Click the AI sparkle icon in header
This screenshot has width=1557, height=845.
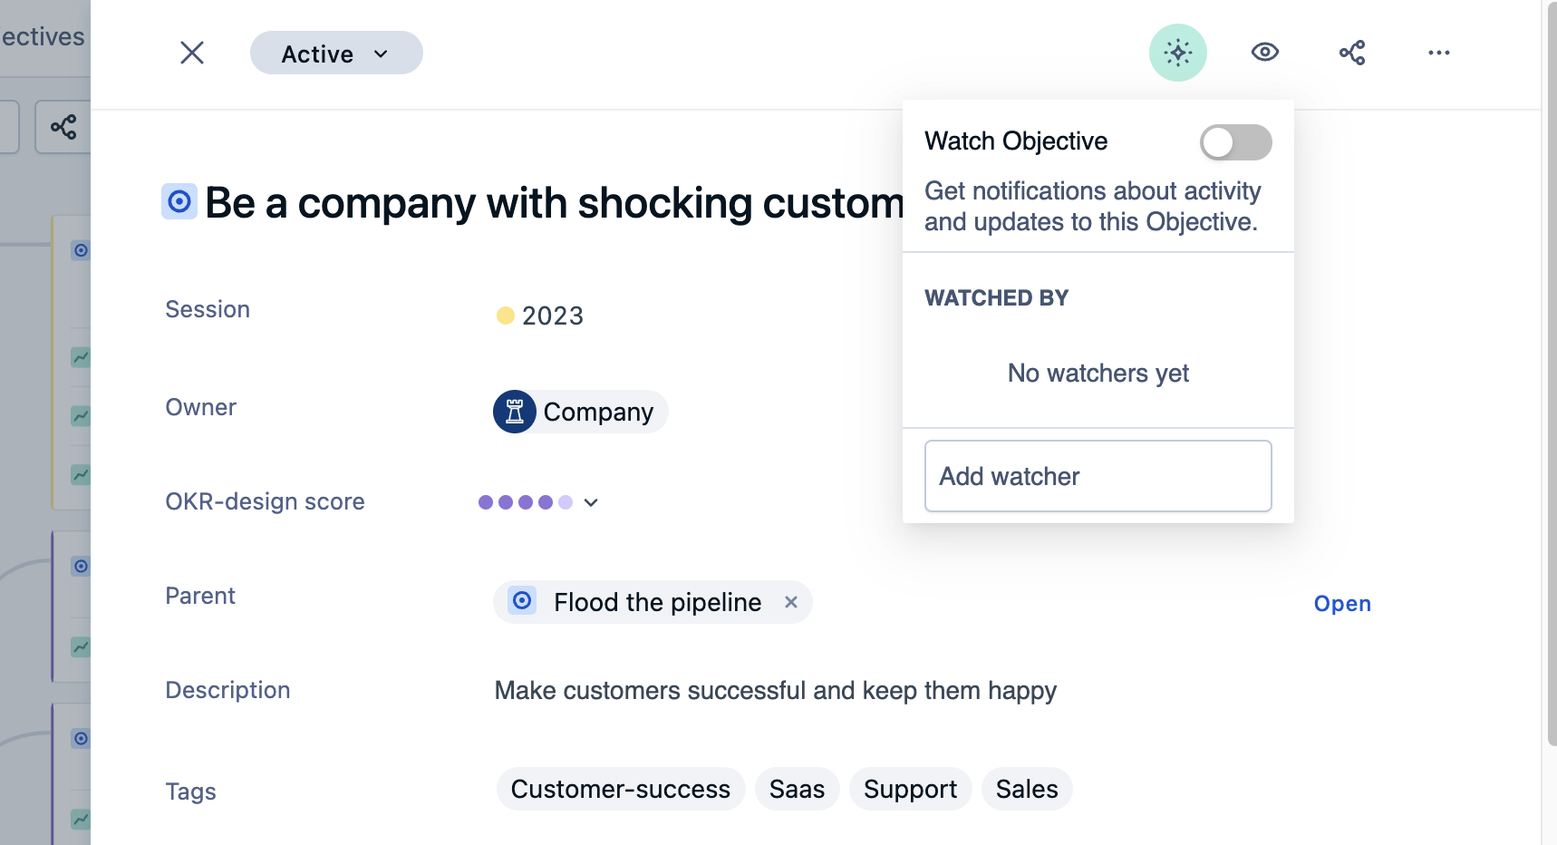pyautogui.click(x=1177, y=53)
